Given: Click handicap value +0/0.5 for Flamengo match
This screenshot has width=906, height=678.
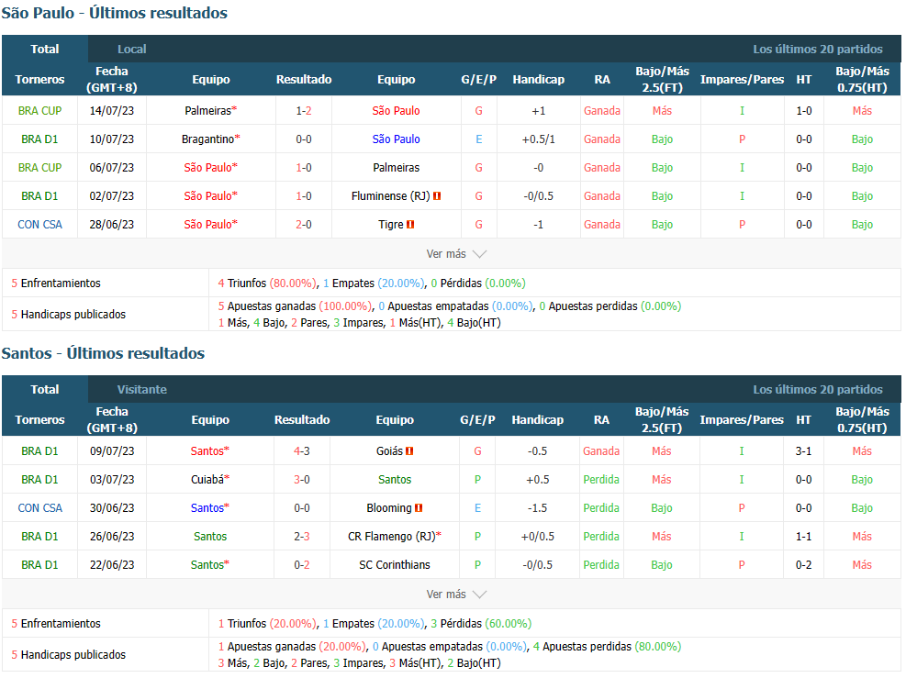Looking at the screenshot, I should [537, 537].
